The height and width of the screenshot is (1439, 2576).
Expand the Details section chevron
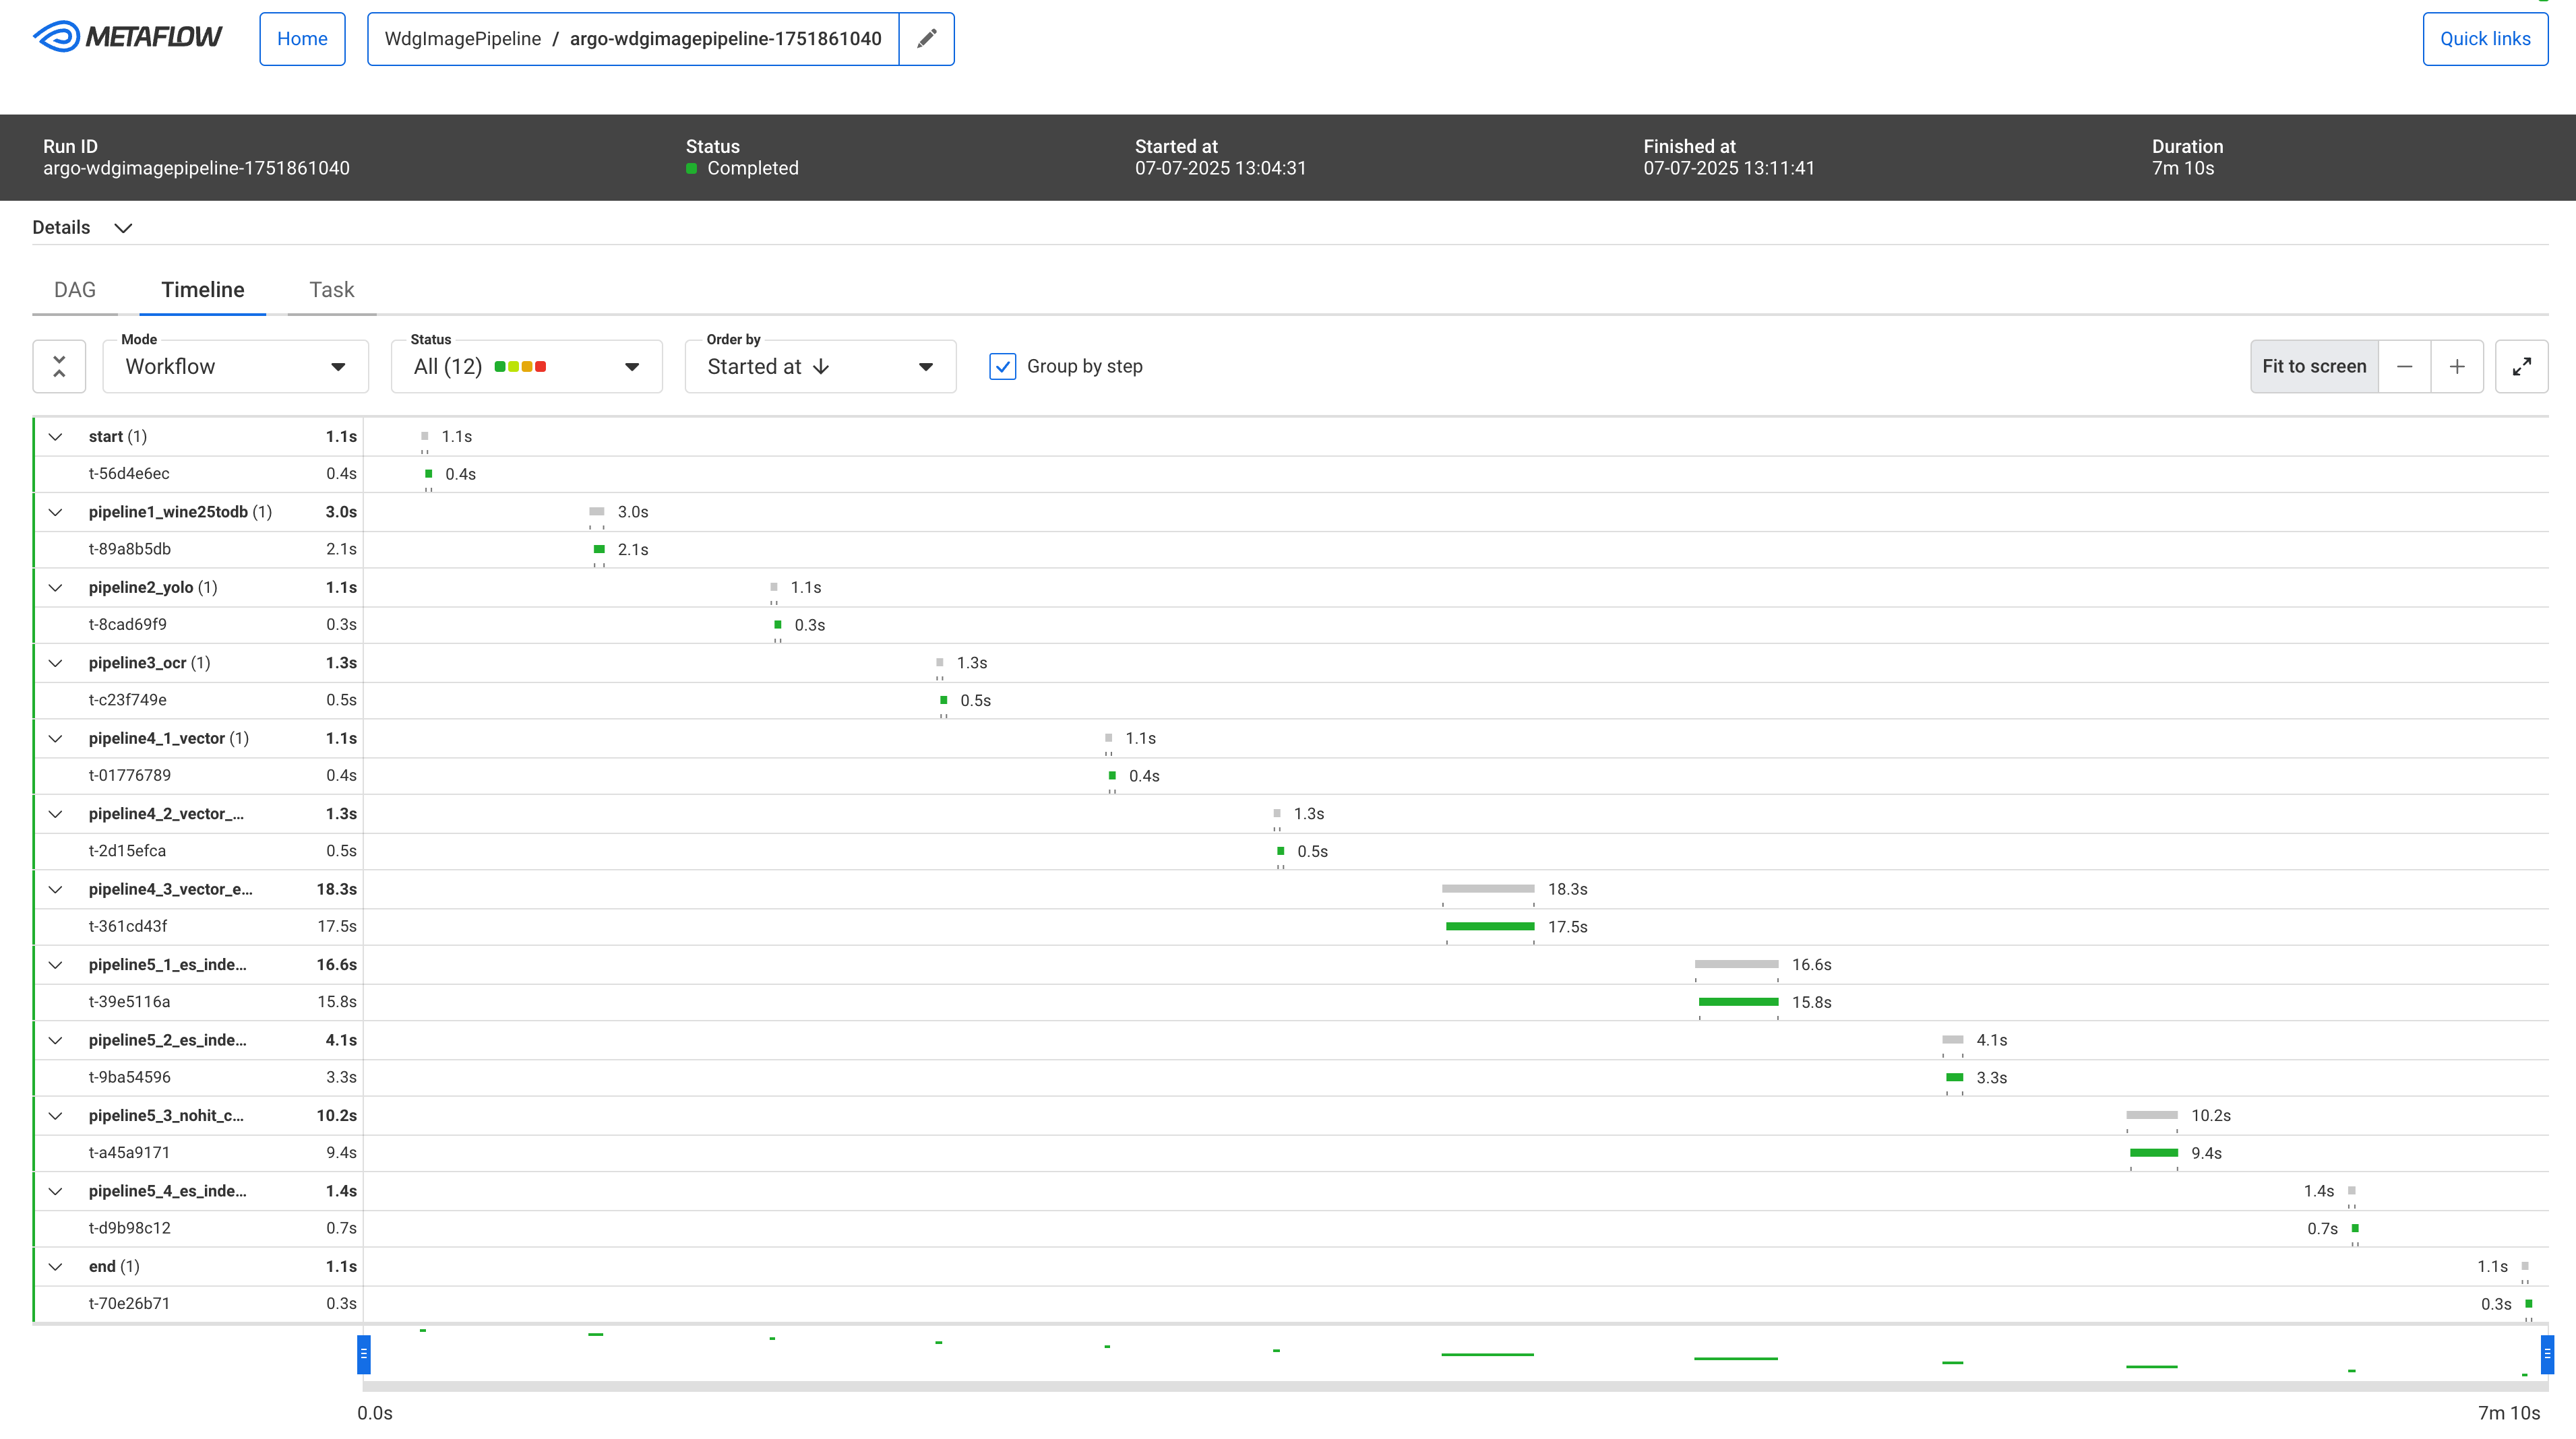click(x=123, y=228)
